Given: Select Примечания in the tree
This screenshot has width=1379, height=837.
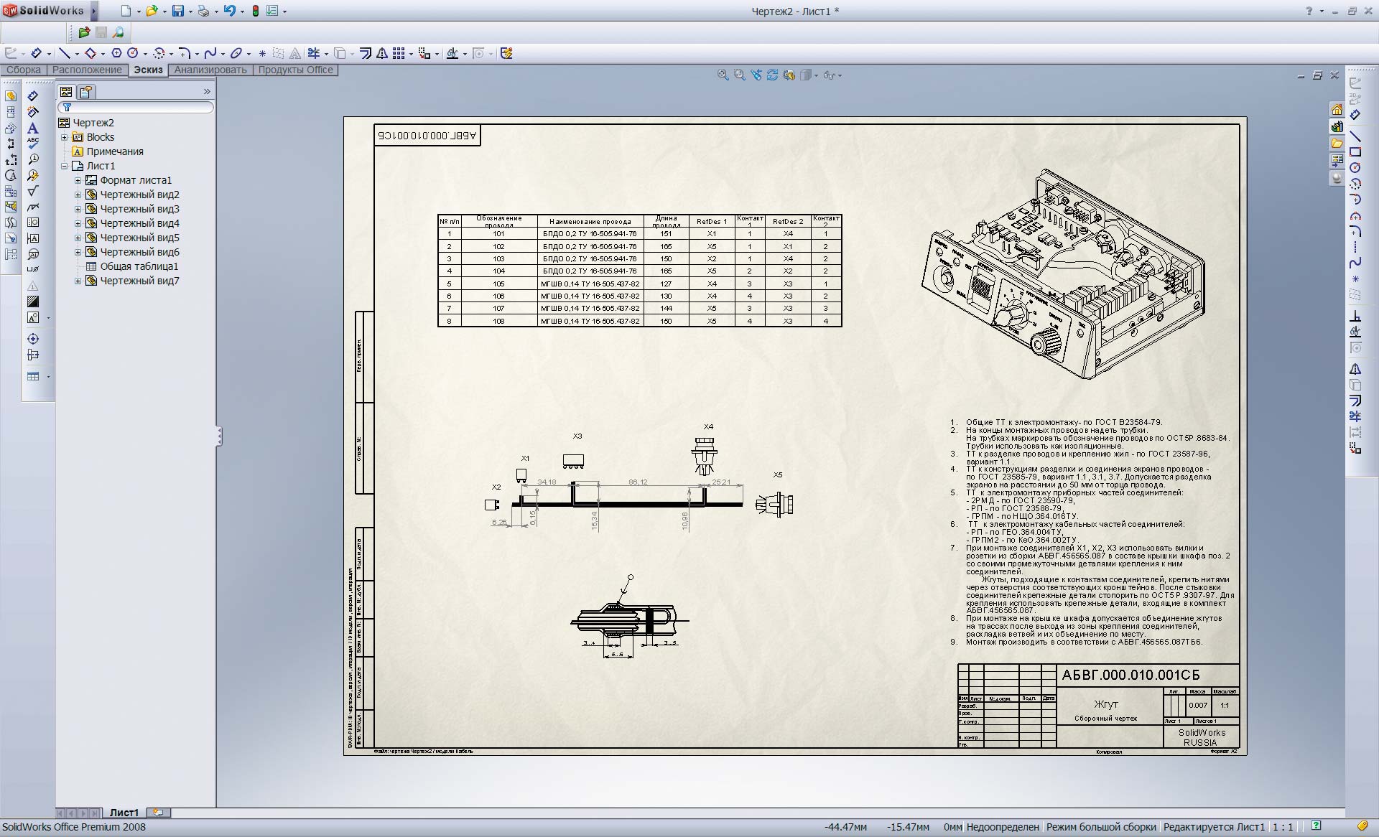Looking at the screenshot, I should pyautogui.click(x=115, y=151).
